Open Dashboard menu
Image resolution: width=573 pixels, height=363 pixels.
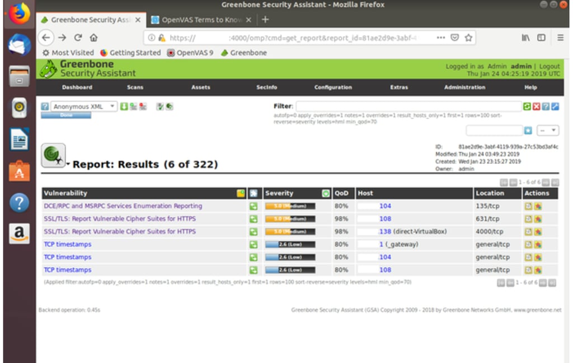click(x=77, y=87)
